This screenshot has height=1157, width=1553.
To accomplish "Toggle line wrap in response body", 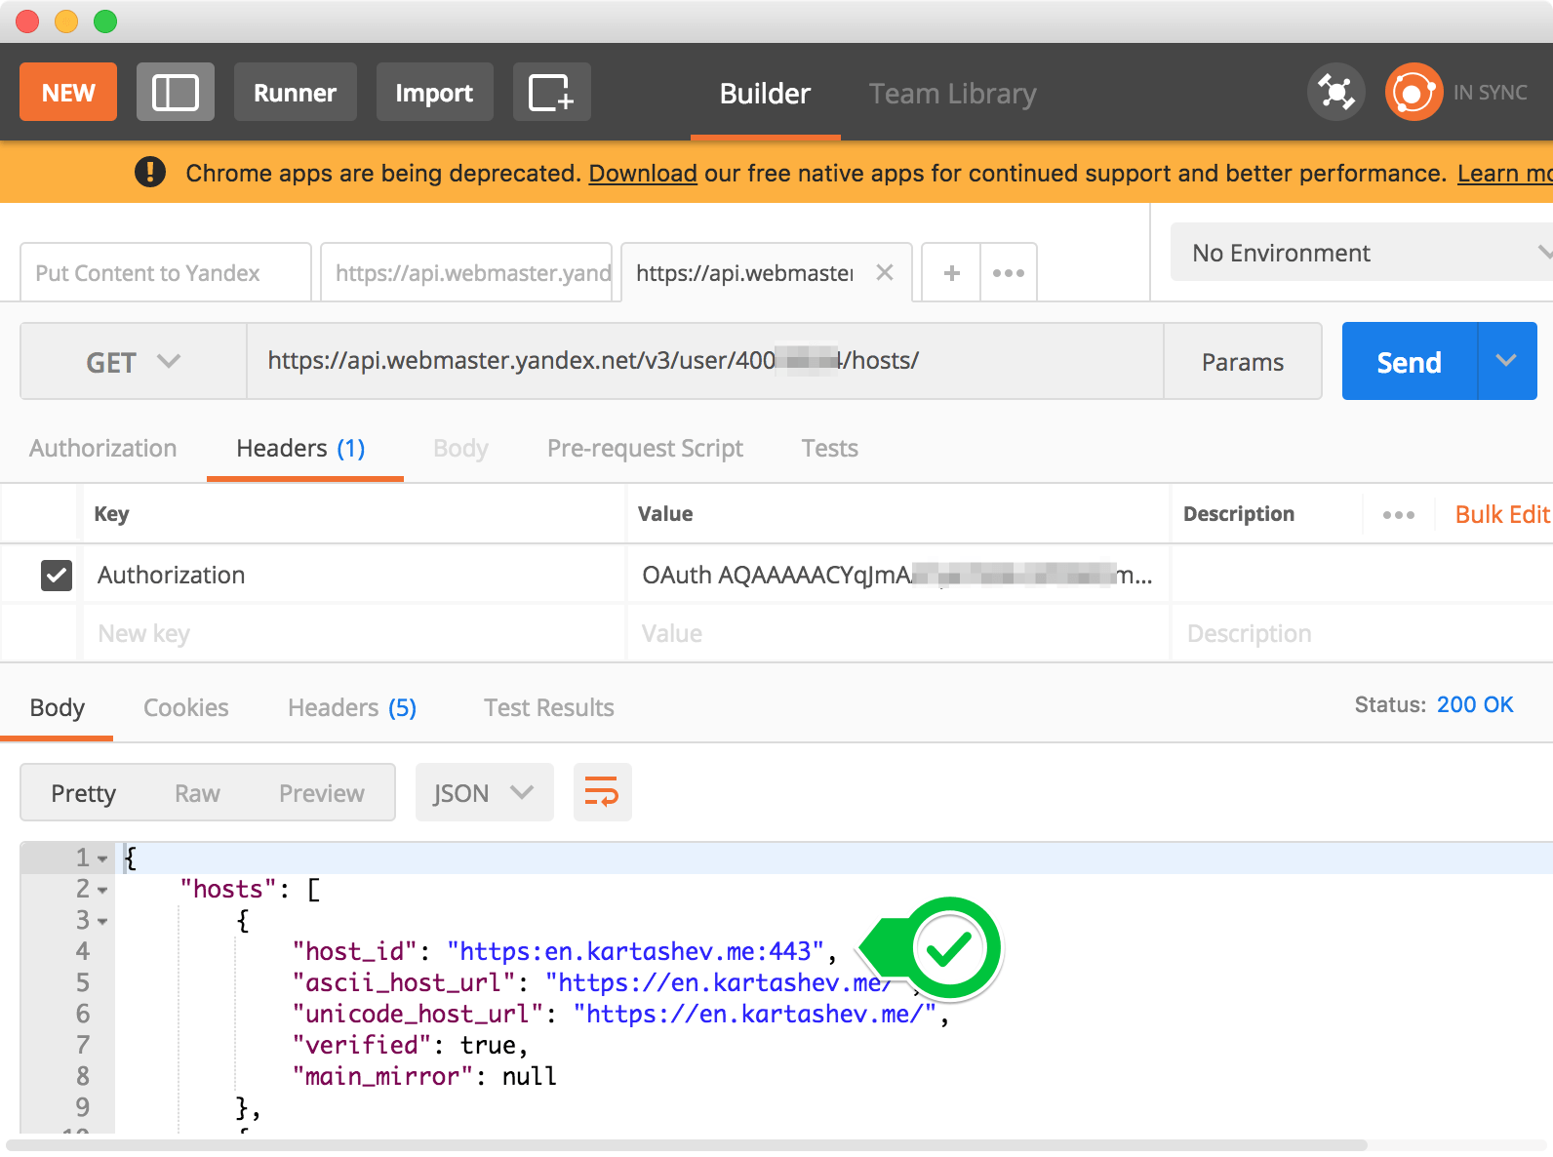I will (602, 792).
